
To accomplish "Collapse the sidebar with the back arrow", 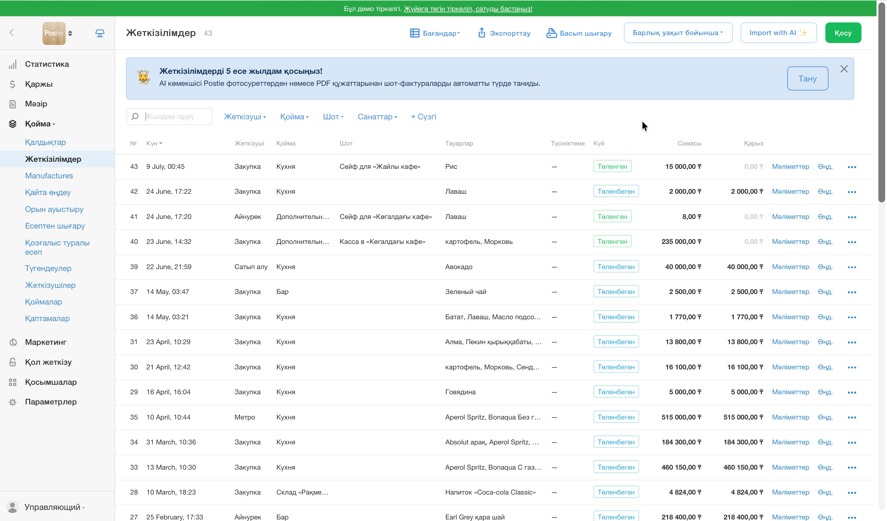I will pos(12,33).
